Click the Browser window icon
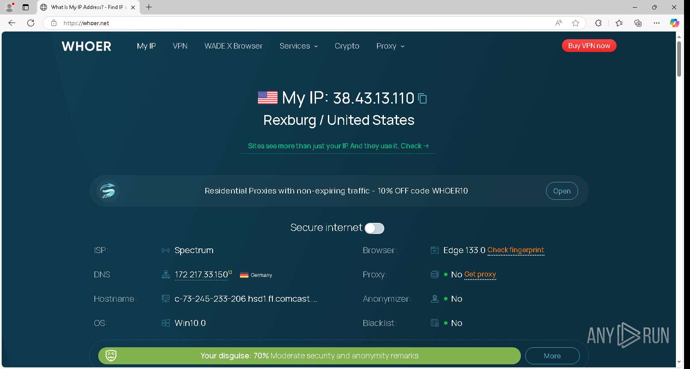The height and width of the screenshot is (369, 690). tap(435, 250)
